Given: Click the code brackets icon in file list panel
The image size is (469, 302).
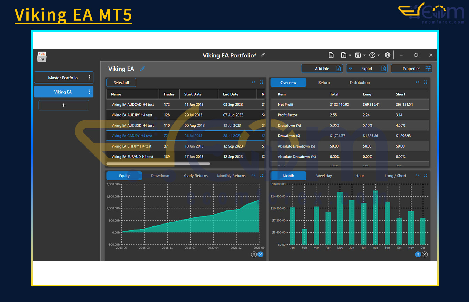Looking at the screenshot, I should [253, 82].
